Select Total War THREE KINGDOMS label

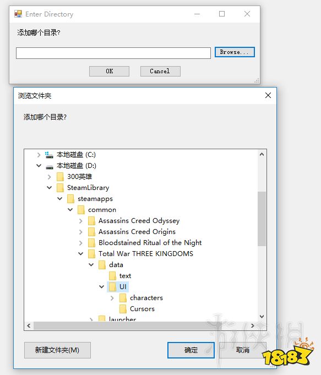click(146, 254)
